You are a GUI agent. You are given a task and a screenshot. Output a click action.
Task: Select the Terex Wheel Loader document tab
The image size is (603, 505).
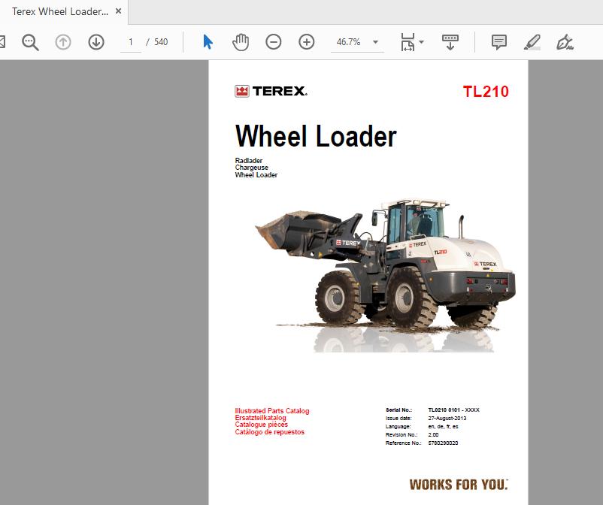click(60, 11)
